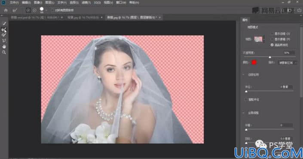Click the share icon at top right
303x159 pixels.
pos(299,10)
